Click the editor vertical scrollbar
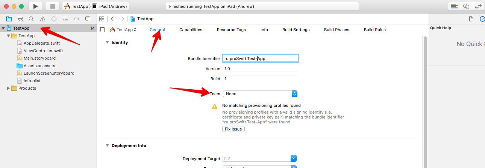The image size is (485, 168). pos(425,102)
